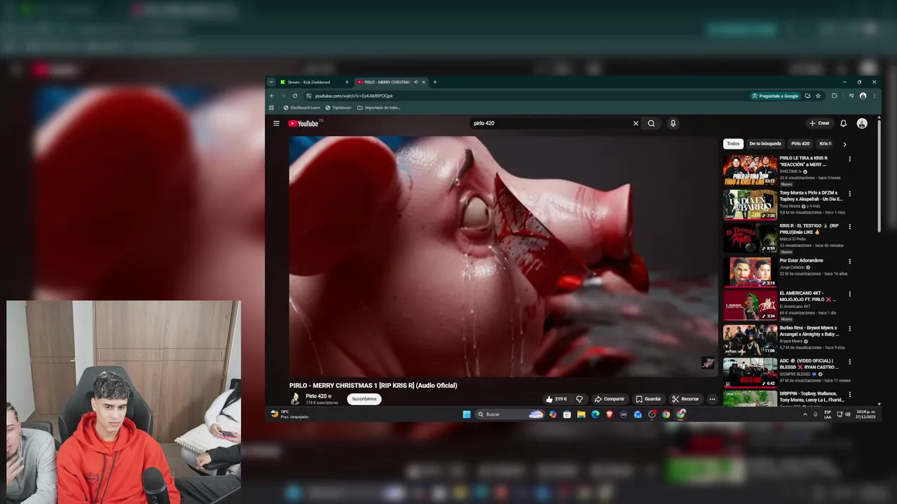Go back in Chrome browser

click(271, 96)
